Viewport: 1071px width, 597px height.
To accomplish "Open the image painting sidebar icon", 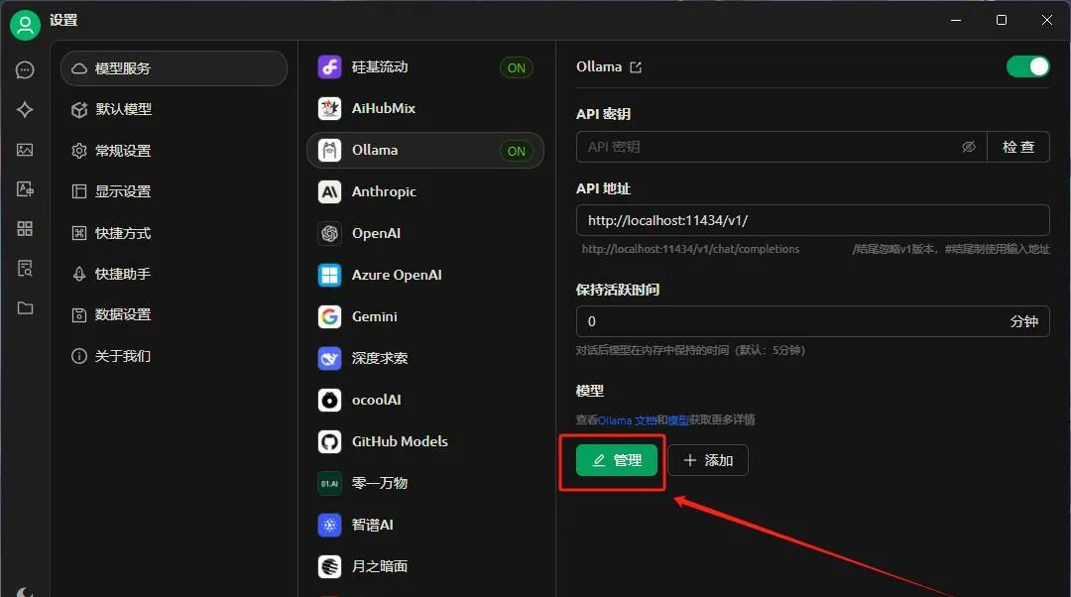I will [25, 150].
